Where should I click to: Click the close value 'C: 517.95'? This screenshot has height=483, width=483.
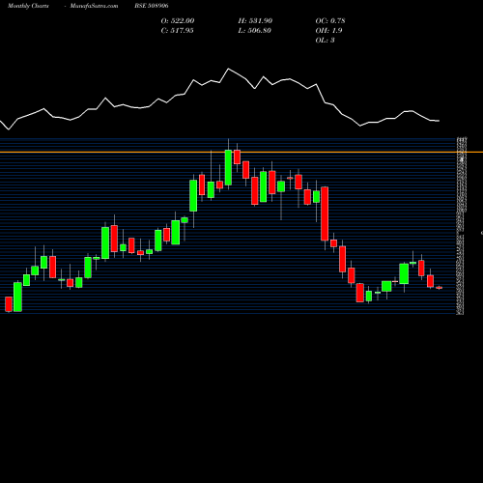click(x=177, y=30)
